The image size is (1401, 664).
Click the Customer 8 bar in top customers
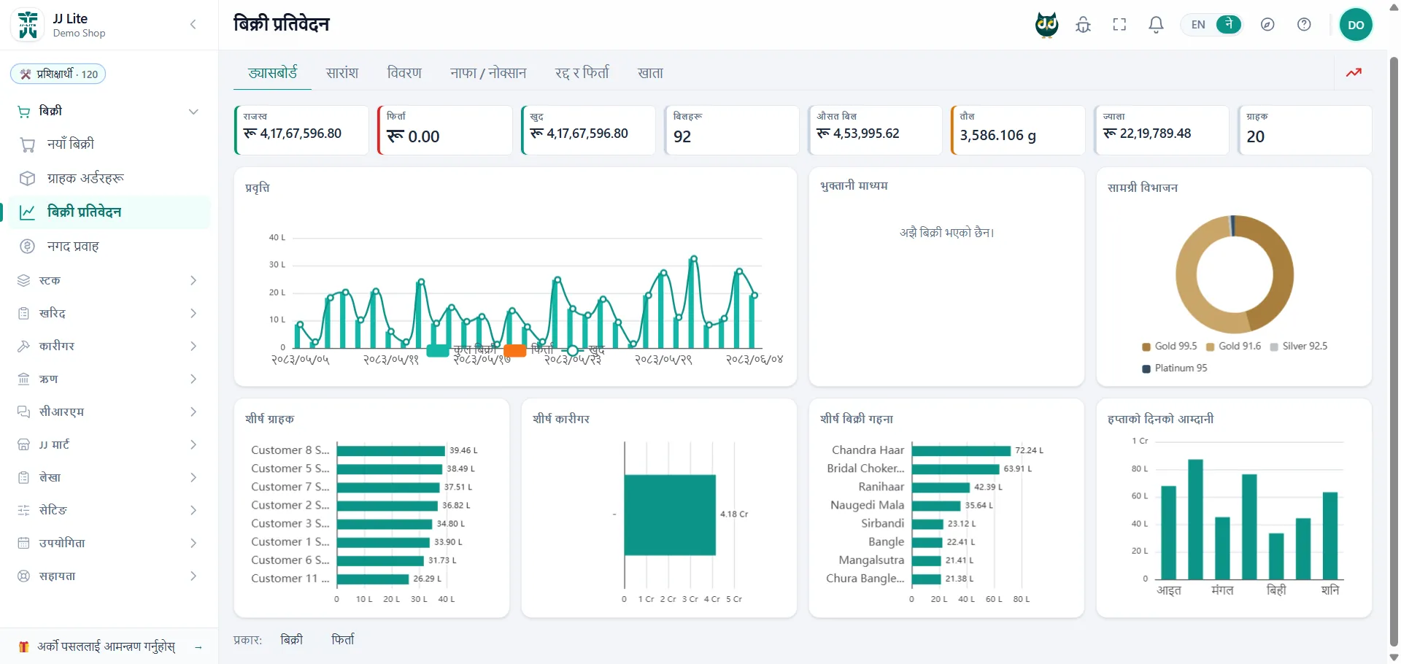(x=390, y=450)
